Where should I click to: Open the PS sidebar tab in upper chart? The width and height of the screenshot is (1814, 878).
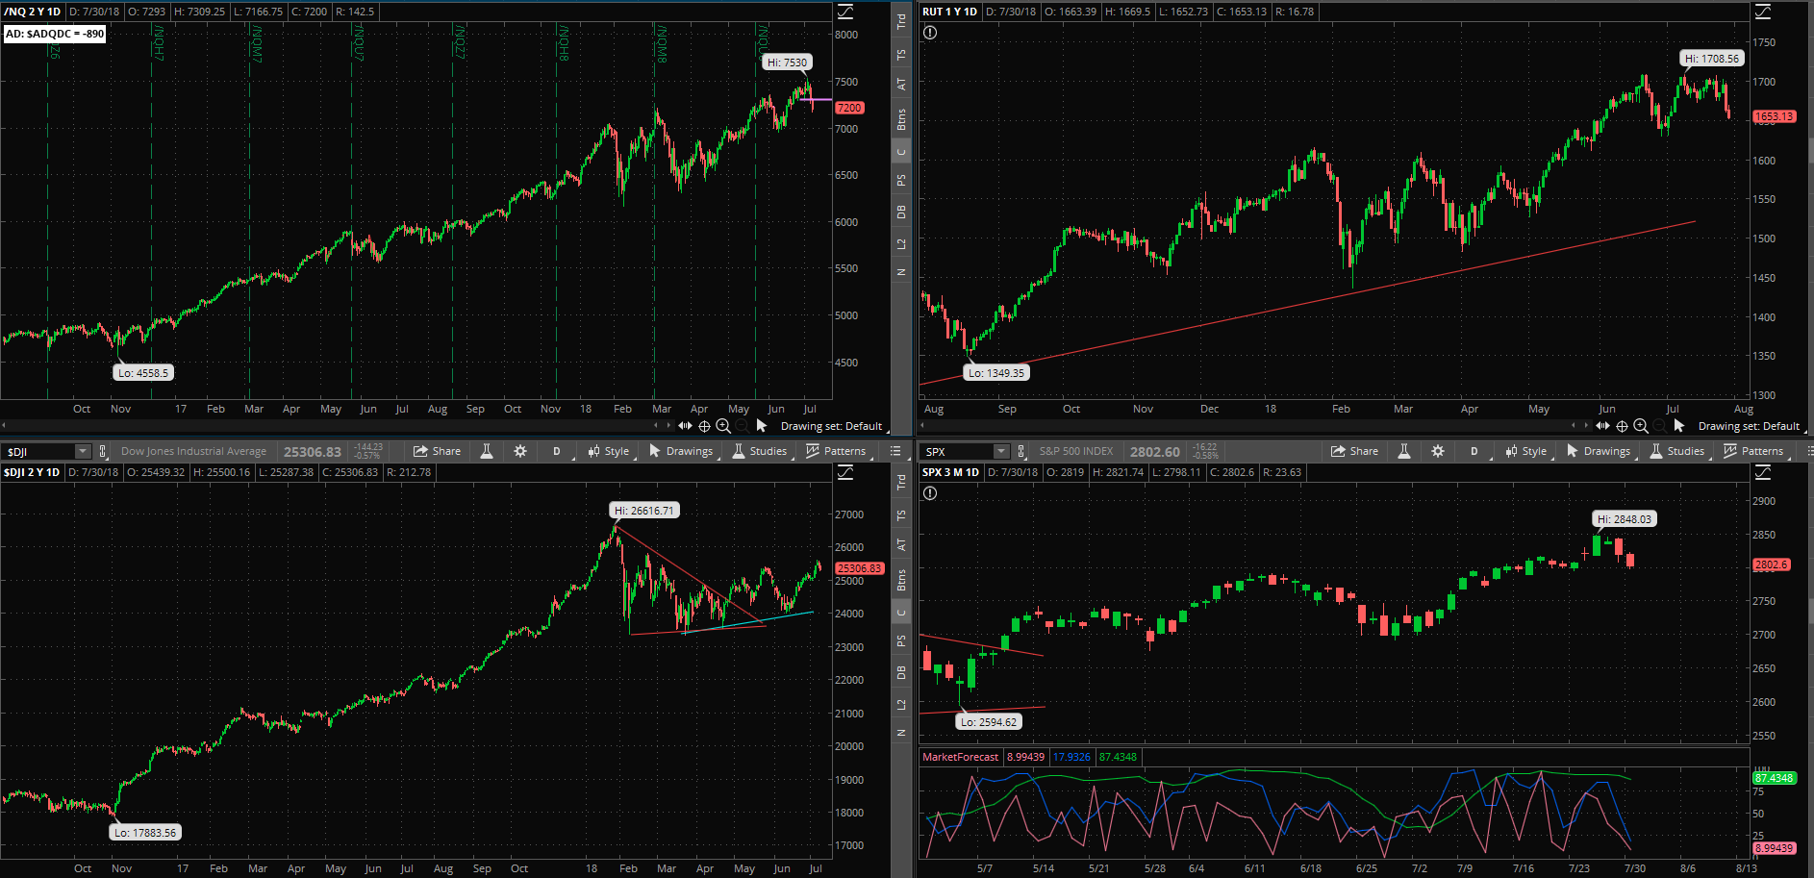pyautogui.click(x=901, y=180)
